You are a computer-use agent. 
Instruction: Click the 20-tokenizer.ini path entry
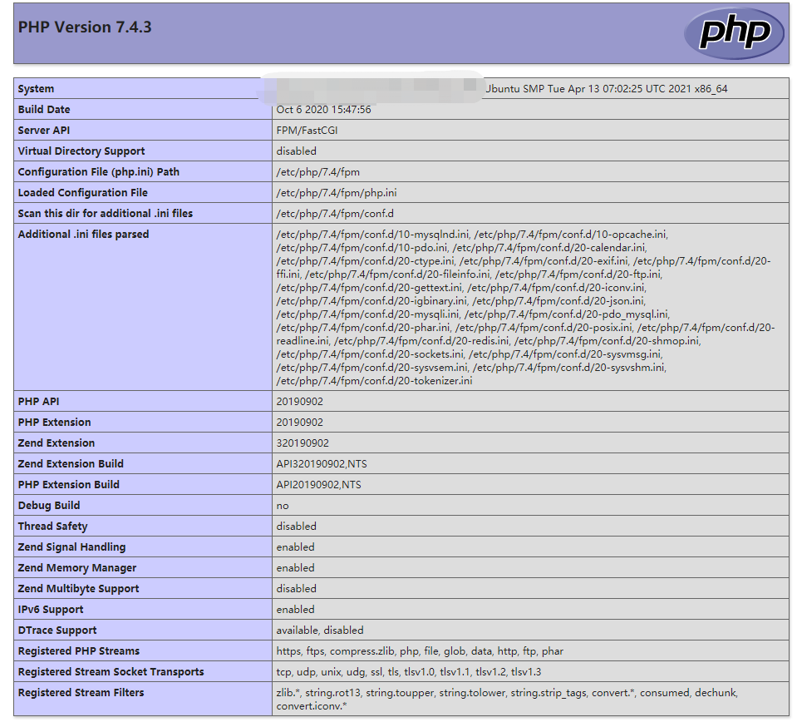(375, 381)
